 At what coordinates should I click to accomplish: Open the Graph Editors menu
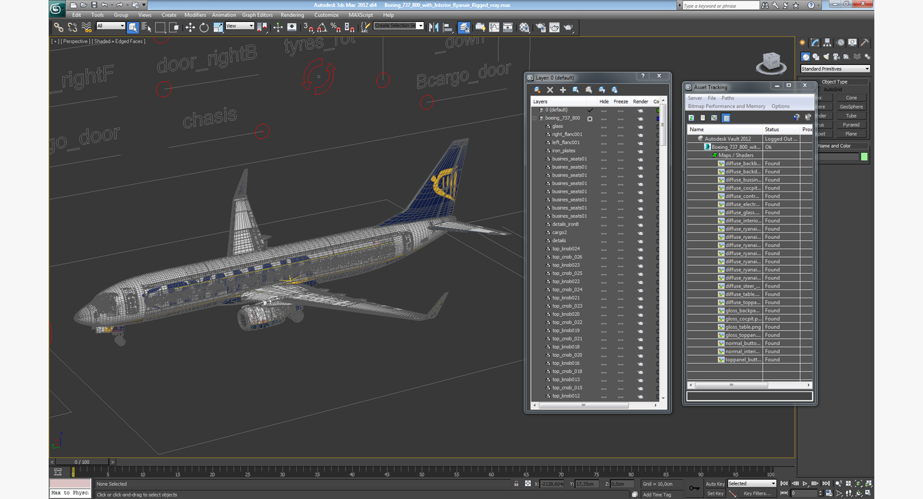[257, 15]
